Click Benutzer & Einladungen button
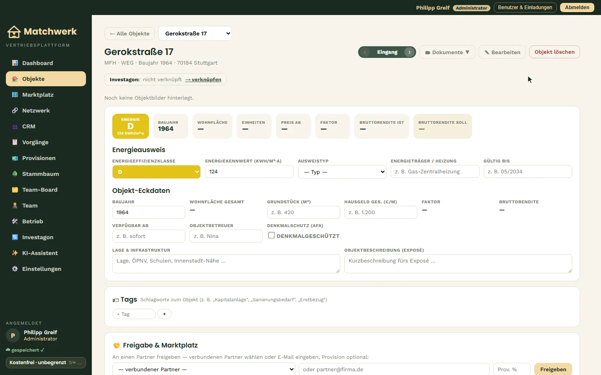The width and height of the screenshot is (601, 375). pyautogui.click(x=525, y=7)
